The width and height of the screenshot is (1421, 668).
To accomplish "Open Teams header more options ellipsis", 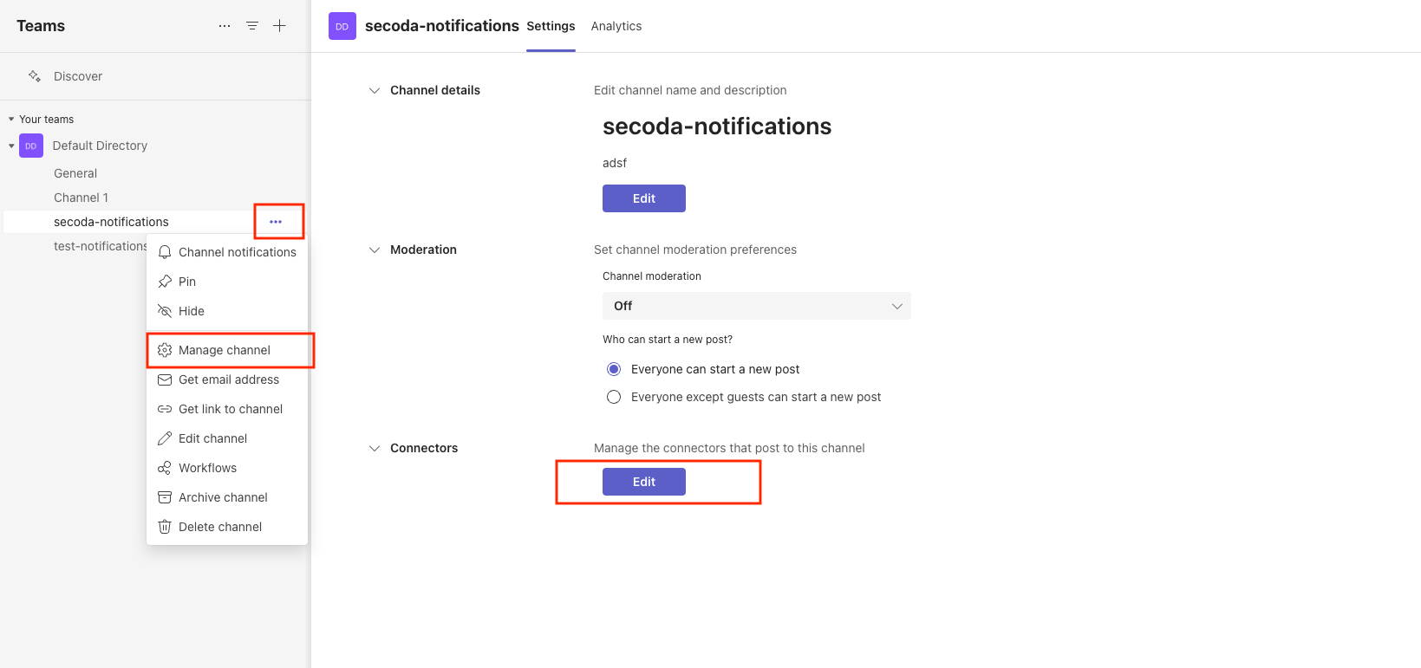I will pyautogui.click(x=225, y=26).
